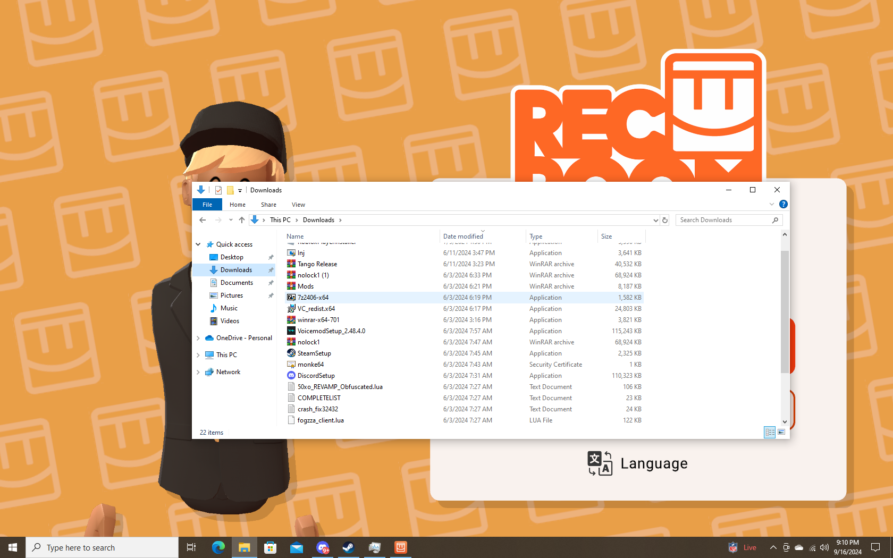
Task: Click This PC in the address bar
Action: pos(280,220)
